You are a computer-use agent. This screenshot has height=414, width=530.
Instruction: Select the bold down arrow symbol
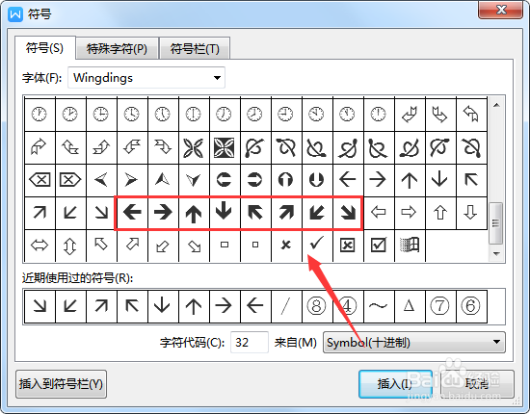pos(225,213)
